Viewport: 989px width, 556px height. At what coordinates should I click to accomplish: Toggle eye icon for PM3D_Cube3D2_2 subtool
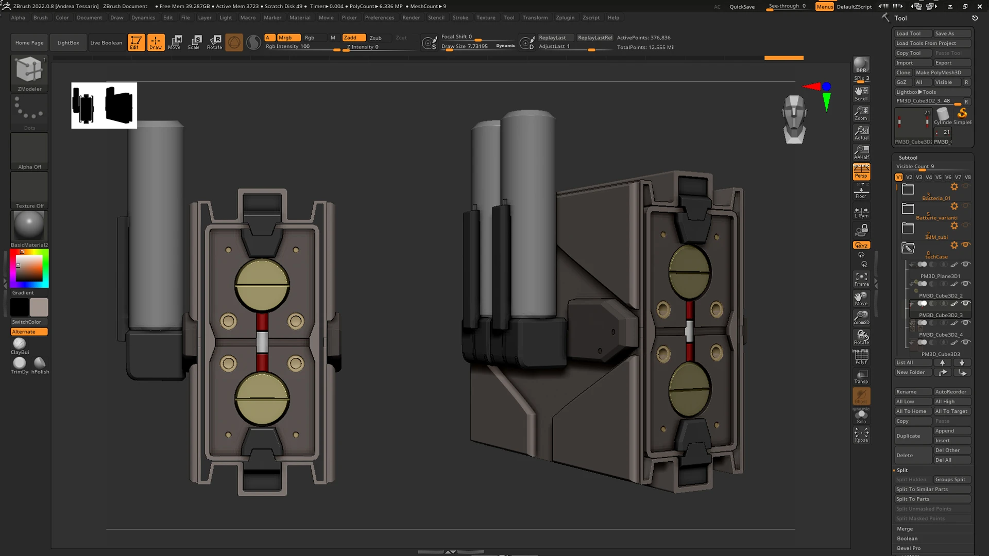coord(966,284)
